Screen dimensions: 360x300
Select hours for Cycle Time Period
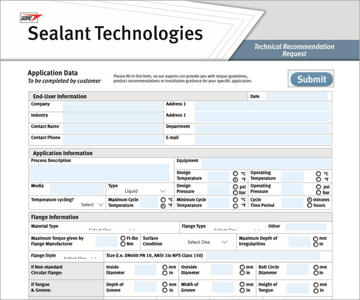pos(310,205)
